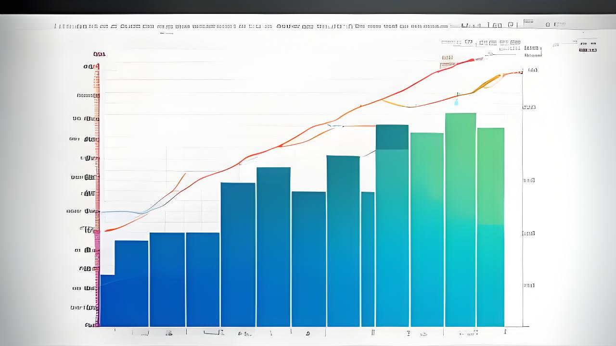
Task: Select the bottom label on the left axis
Action: pos(90,325)
